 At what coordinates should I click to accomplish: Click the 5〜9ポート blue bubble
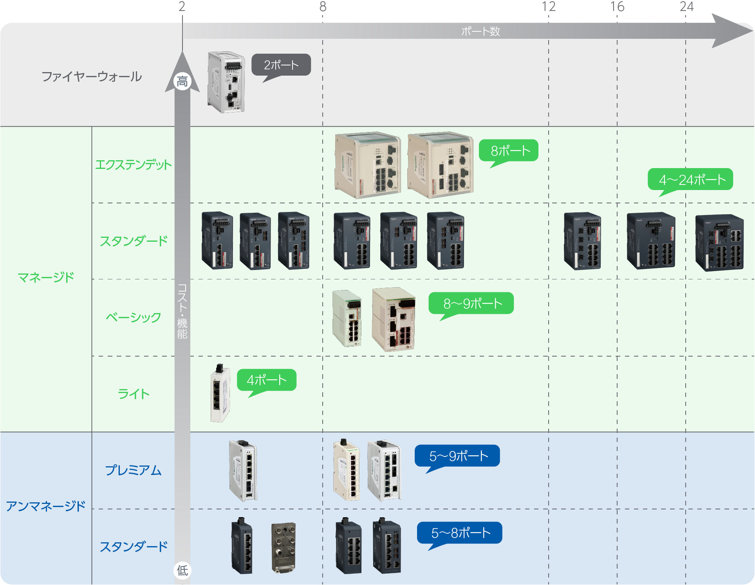pyautogui.click(x=457, y=456)
